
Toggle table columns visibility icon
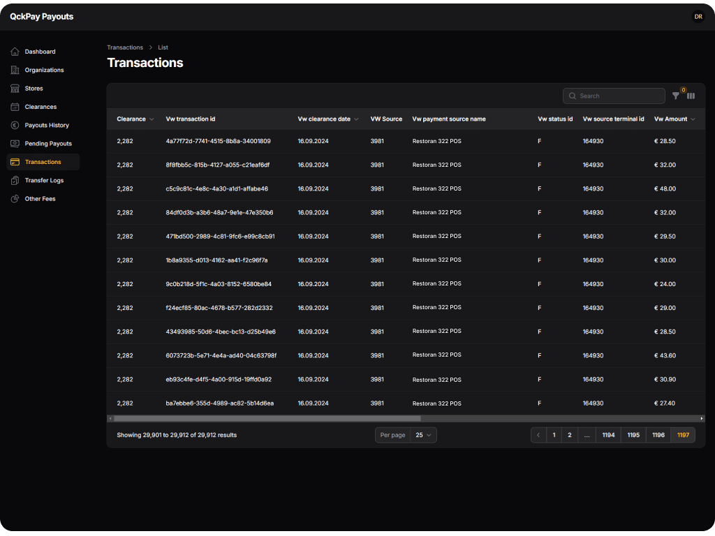(x=691, y=96)
